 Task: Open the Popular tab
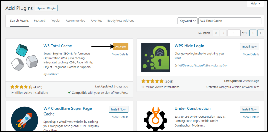pos(55,21)
